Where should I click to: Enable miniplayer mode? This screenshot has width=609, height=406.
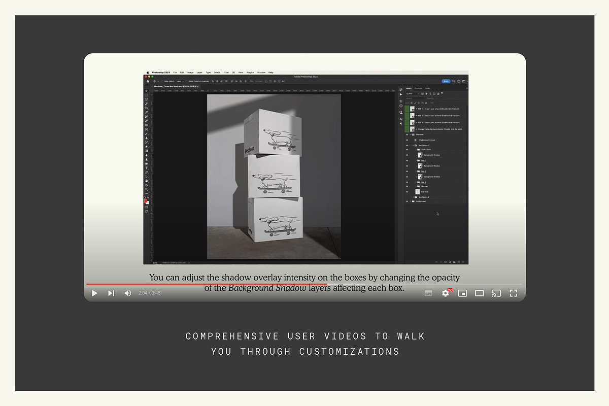(x=462, y=293)
